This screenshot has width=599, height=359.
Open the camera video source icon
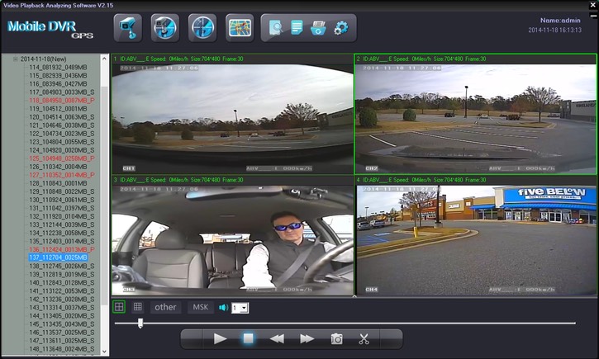pos(127,28)
